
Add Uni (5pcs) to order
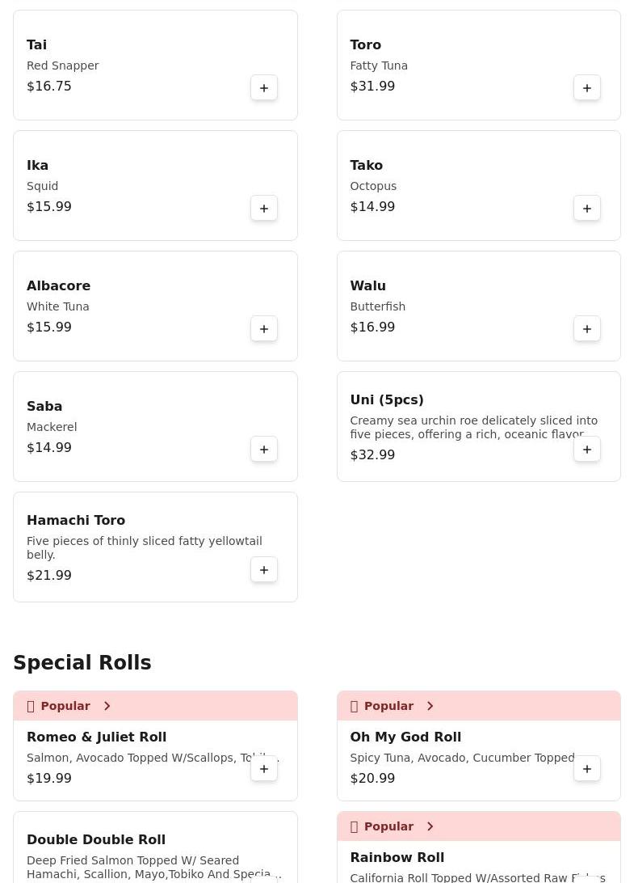587,450
